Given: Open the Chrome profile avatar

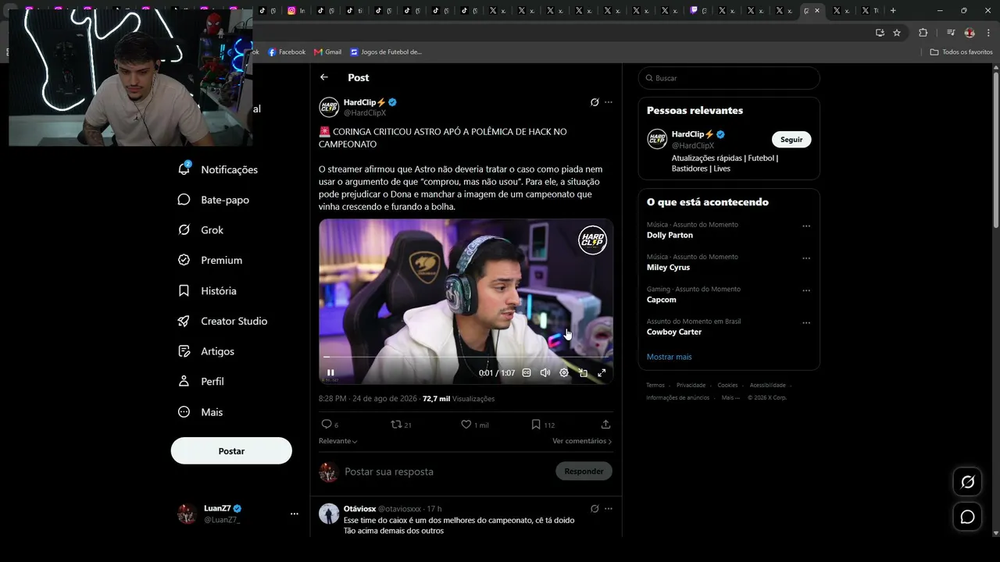Looking at the screenshot, I should pyautogui.click(x=970, y=33).
